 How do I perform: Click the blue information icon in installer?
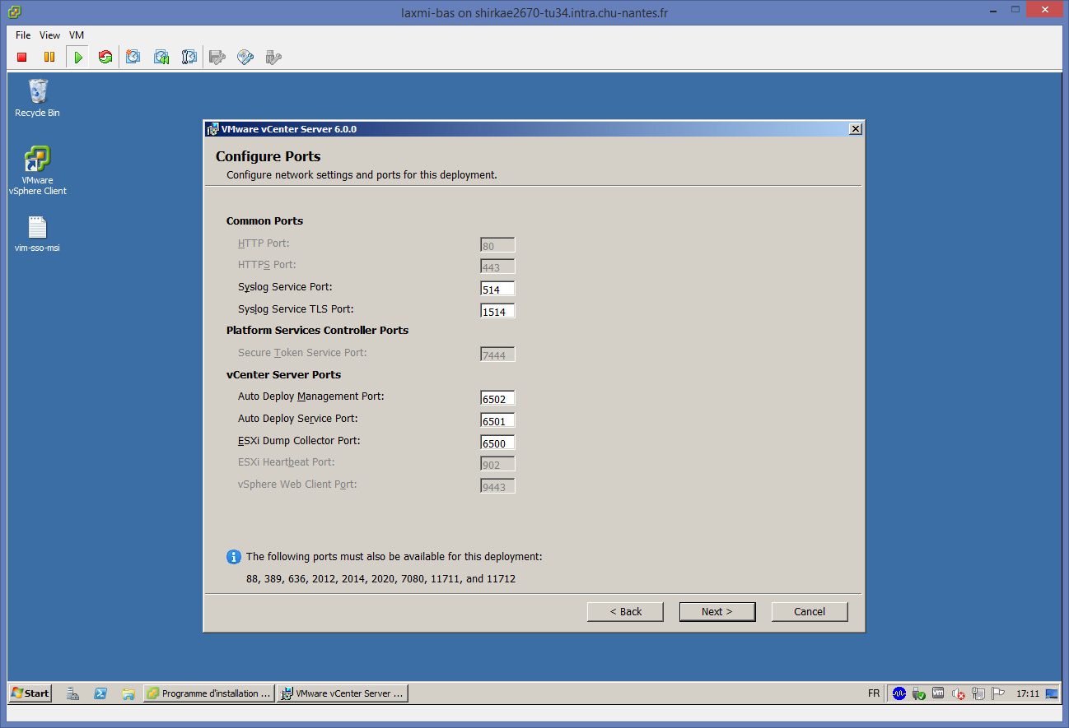pyautogui.click(x=234, y=557)
